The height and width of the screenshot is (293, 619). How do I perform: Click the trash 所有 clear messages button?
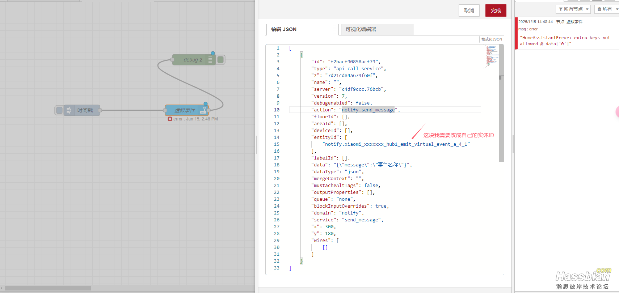tap(605, 9)
